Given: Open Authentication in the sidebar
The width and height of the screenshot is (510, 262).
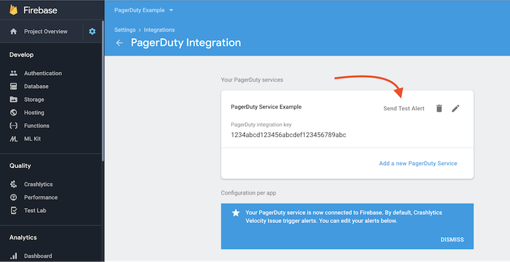Looking at the screenshot, I should tap(42, 74).
